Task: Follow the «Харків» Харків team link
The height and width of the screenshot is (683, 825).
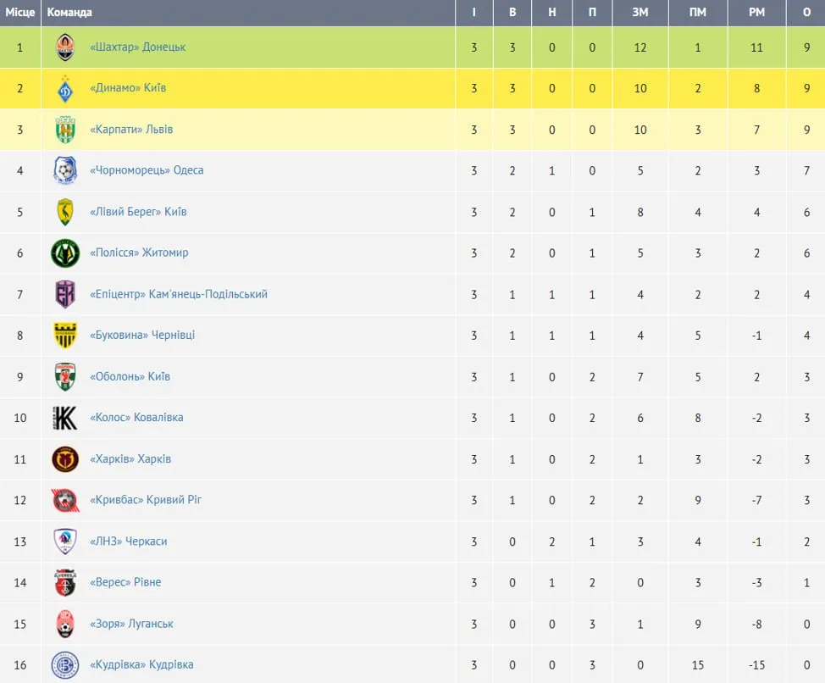Action: (x=130, y=458)
